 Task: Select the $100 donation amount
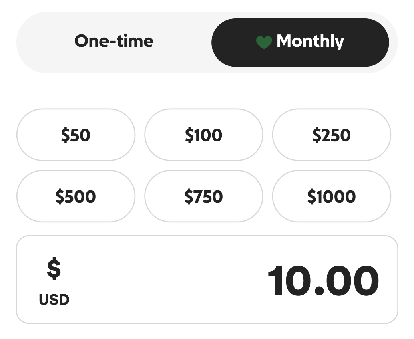click(x=203, y=135)
